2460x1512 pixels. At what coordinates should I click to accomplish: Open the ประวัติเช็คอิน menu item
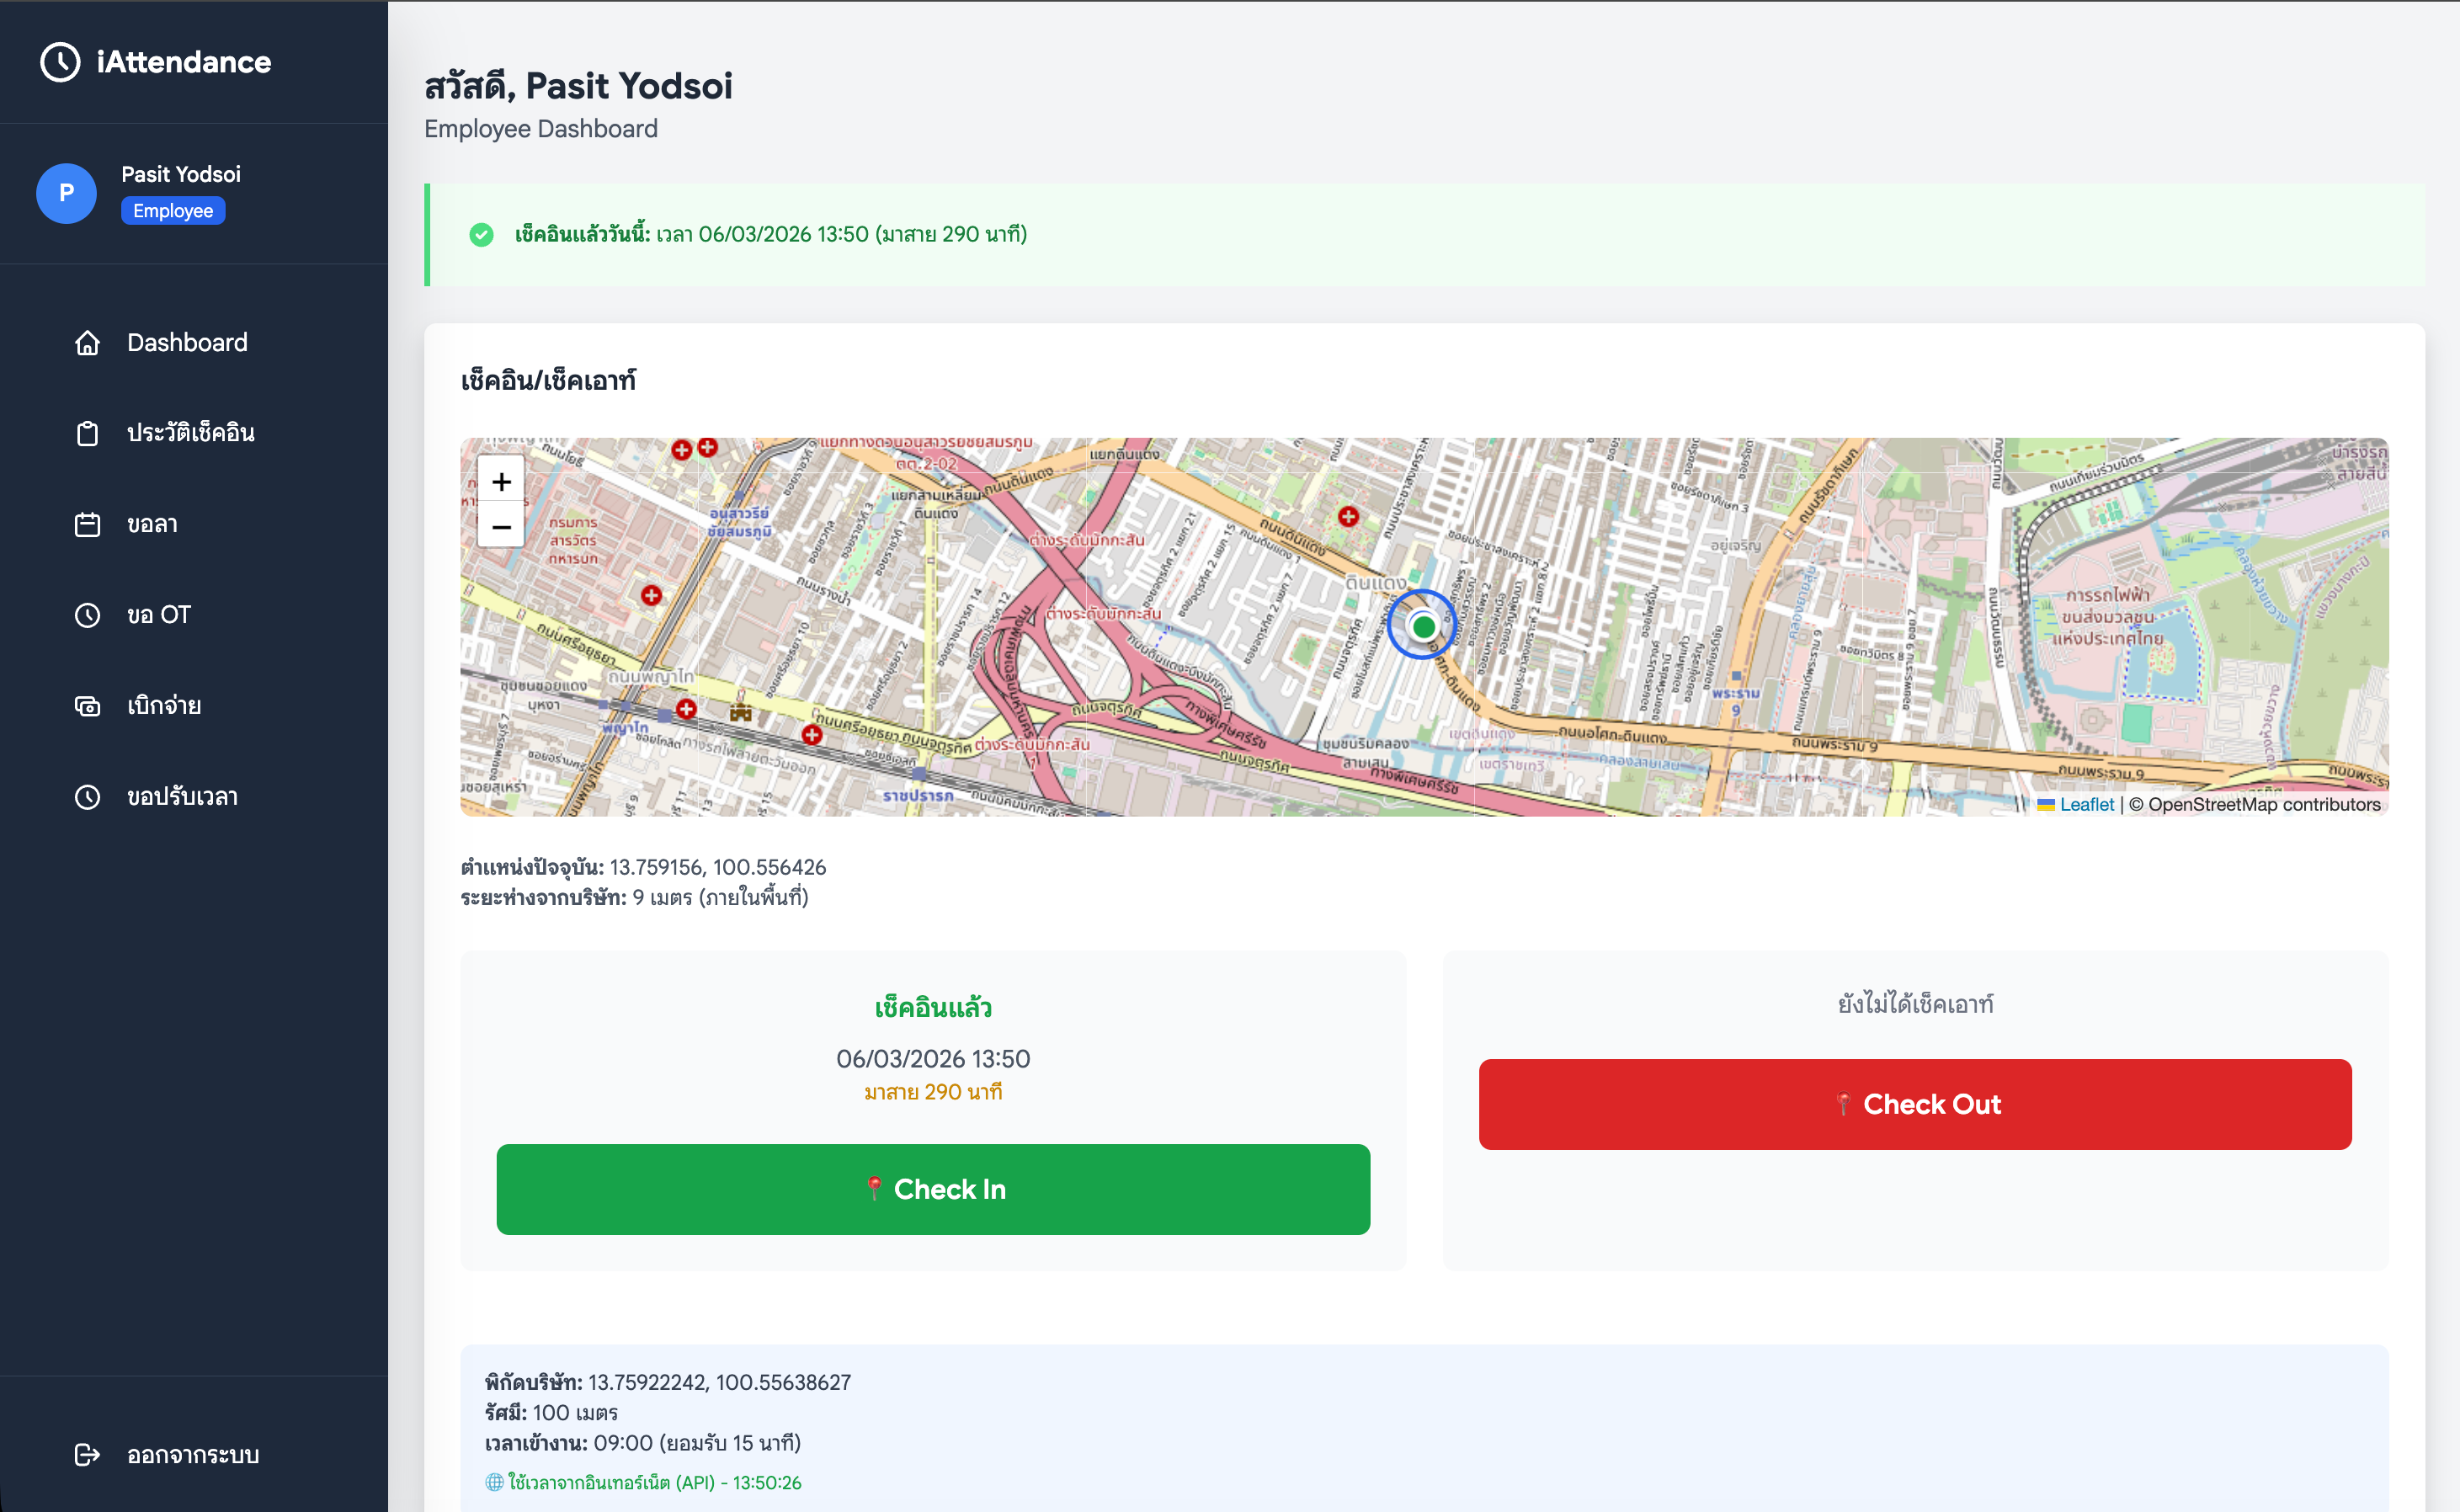(190, 433)
